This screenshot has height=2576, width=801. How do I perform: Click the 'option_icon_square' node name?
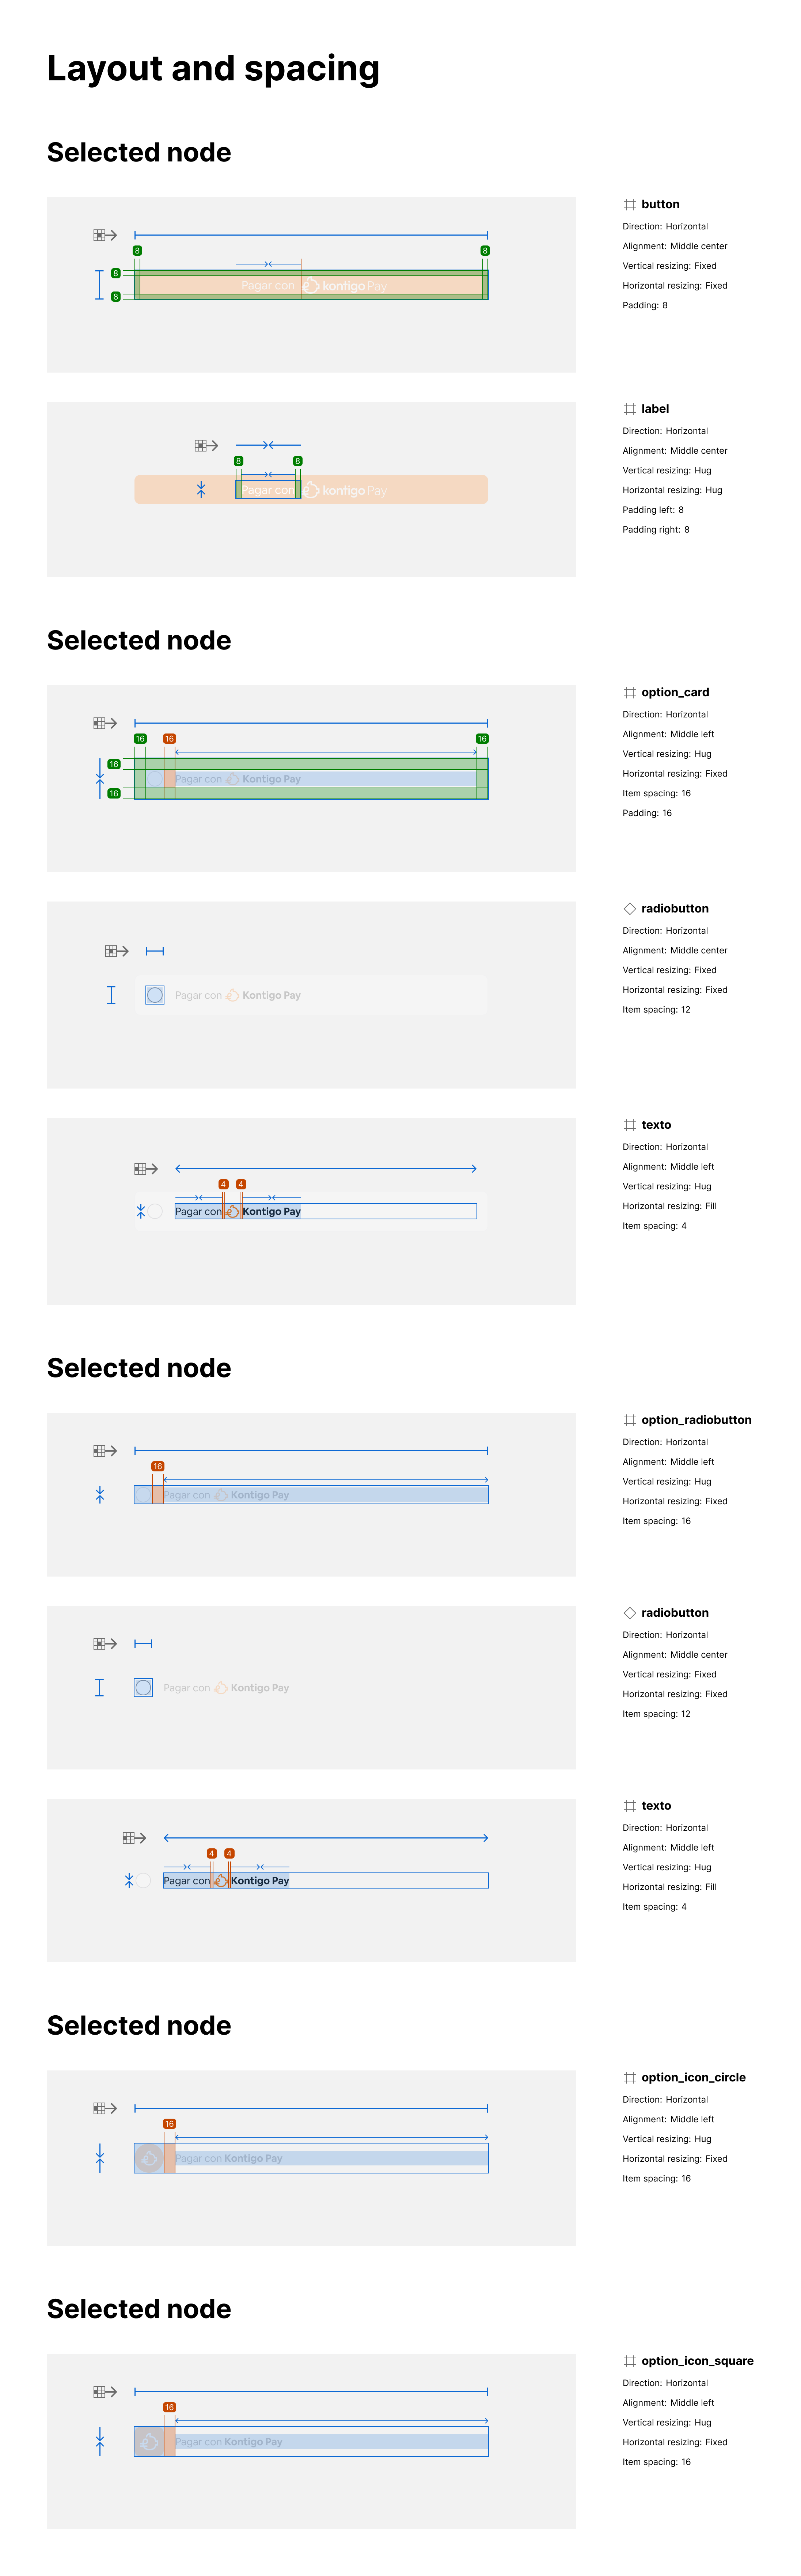click(x=697, y=2361)
